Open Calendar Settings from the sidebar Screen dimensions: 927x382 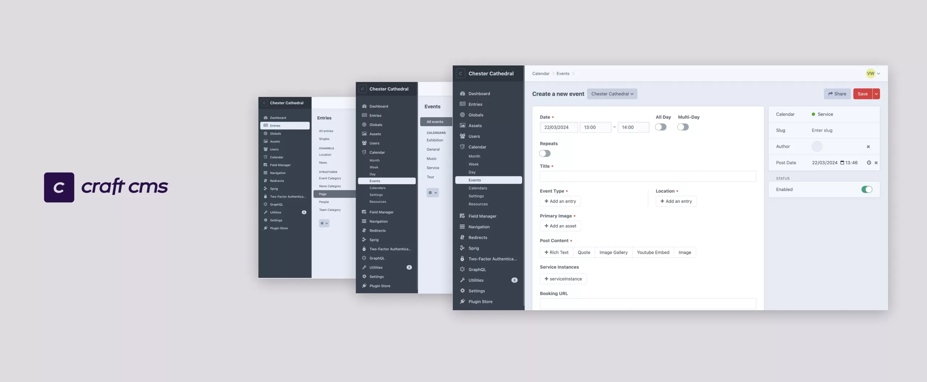tap(476, 196)
